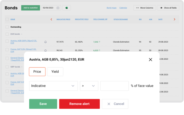The image size is (184, 115).
Task: Click the 29.08.2023 date cell
Action: pyautogui.click(x=163, y=42)
